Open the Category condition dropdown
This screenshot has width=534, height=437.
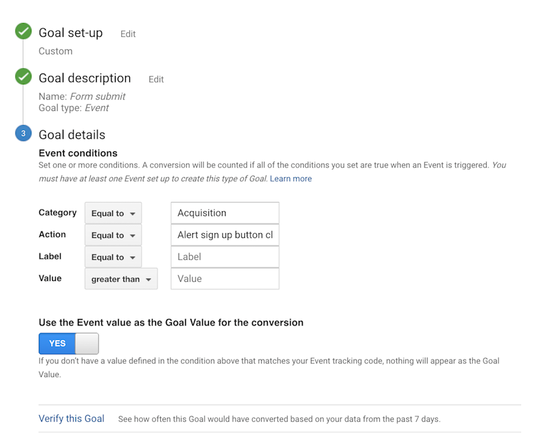tap(113, 213)
